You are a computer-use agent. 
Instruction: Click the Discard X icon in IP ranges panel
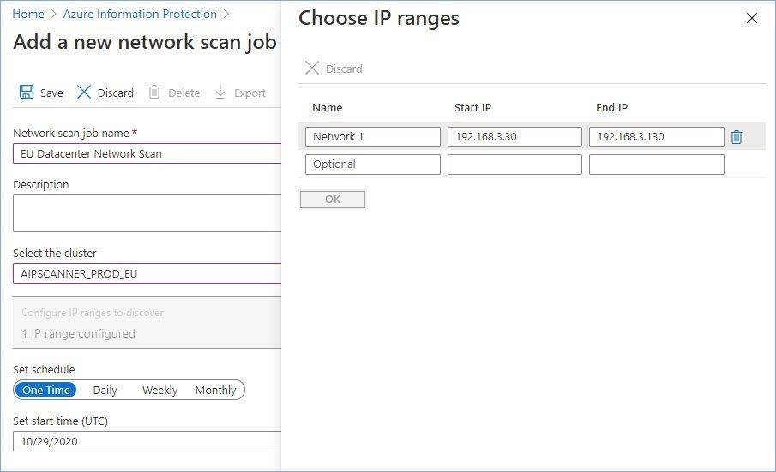tap(312, 68)
